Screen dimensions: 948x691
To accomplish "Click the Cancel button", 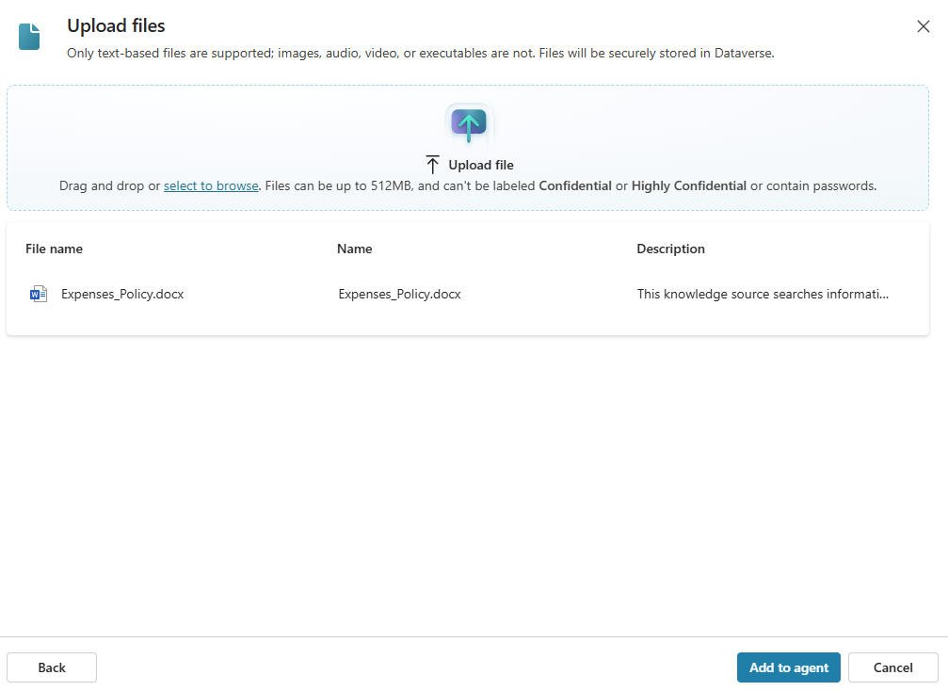I will pyautogui.click(x=892, y=667).
